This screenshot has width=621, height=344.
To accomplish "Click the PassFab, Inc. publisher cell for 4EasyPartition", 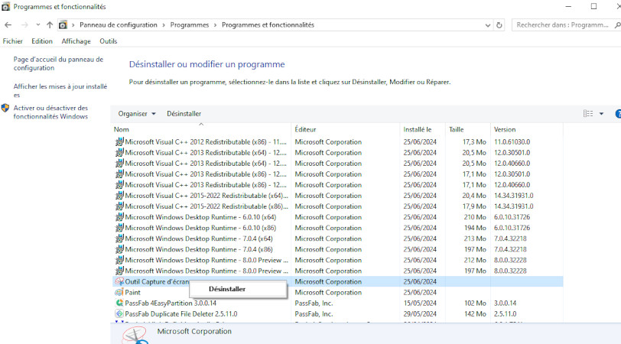I will [x=314, y=303].
